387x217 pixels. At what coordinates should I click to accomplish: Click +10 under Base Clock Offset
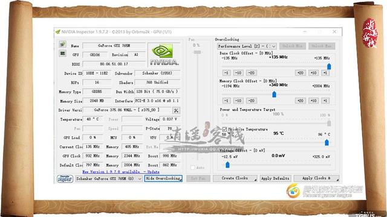pyautogui.click(x=313, y=73)
